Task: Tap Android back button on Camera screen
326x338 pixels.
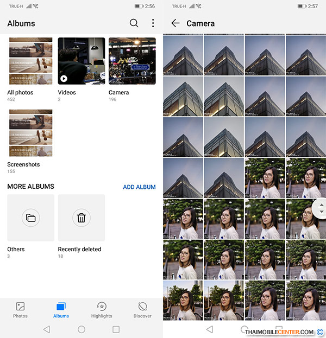Action: [210, 329]
